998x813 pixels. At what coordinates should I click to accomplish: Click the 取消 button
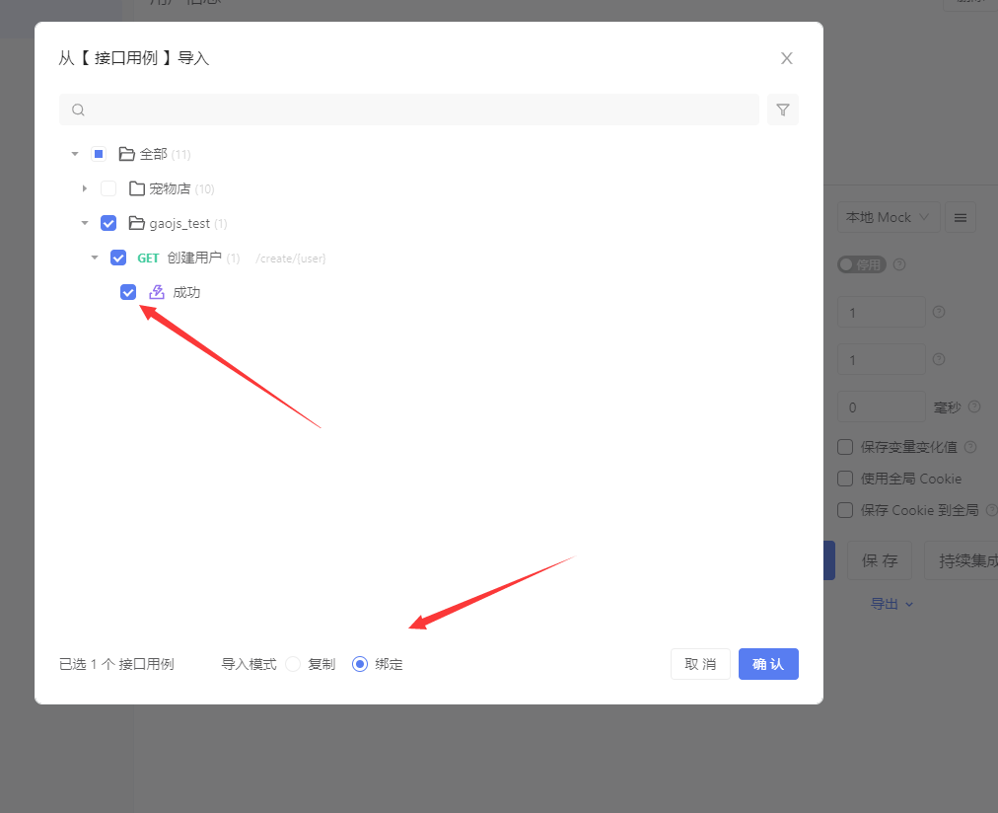coord(700,664)
